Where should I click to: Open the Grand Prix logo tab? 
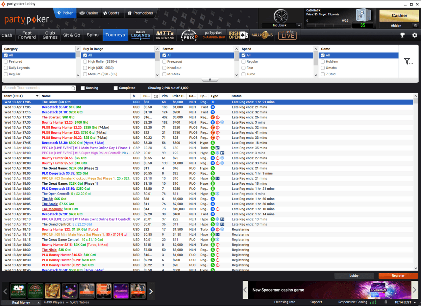click(x=189, y=35)
